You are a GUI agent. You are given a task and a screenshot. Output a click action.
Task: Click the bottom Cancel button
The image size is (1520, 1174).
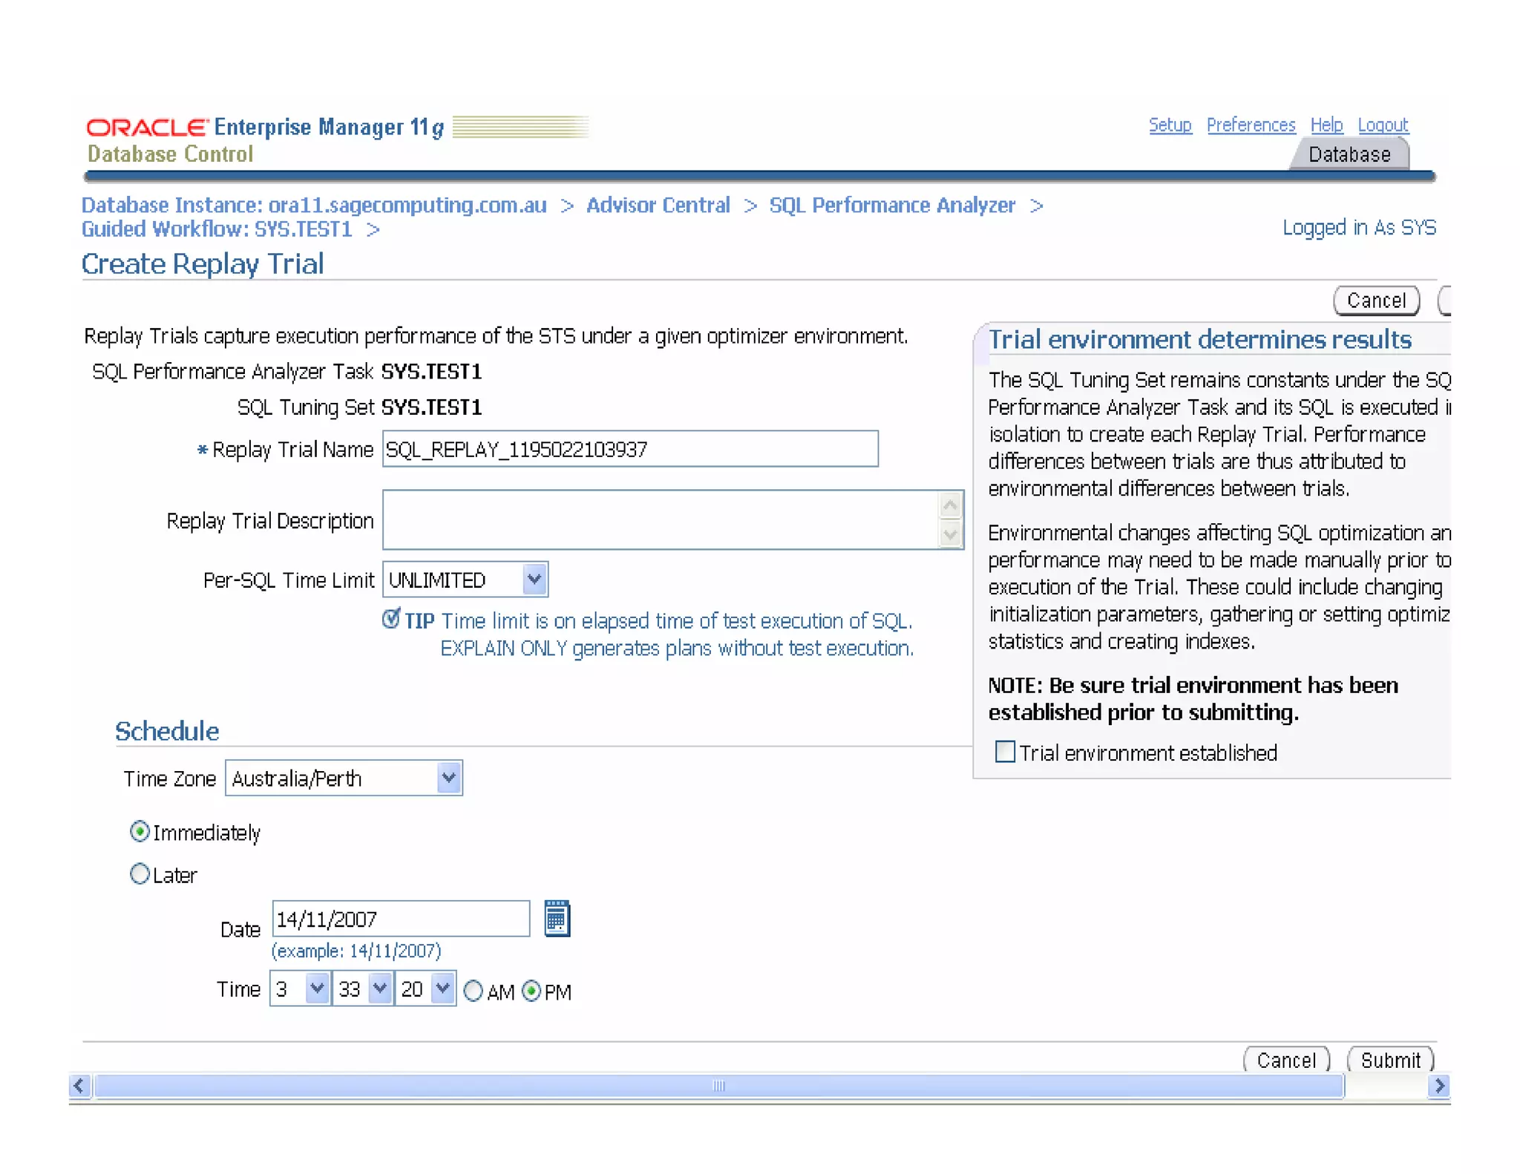1286,1060
